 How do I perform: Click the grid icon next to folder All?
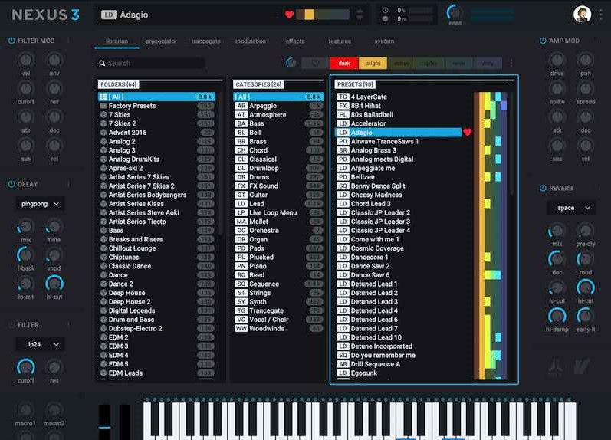(103, 97)
